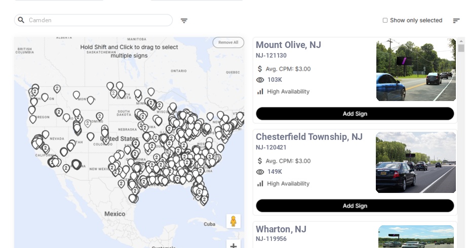Add the Mount Olive, NJ sign

pyautogui.click(x=355, y=114)
